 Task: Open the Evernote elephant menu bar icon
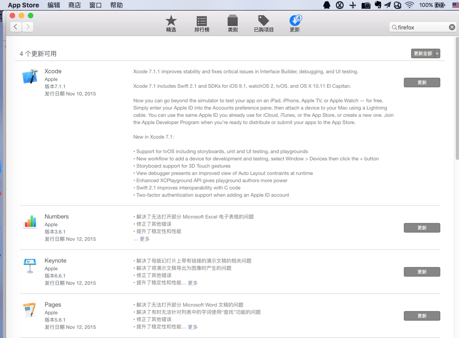378,4
